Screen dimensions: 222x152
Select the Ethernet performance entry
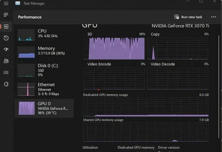(x=44, y=89)
